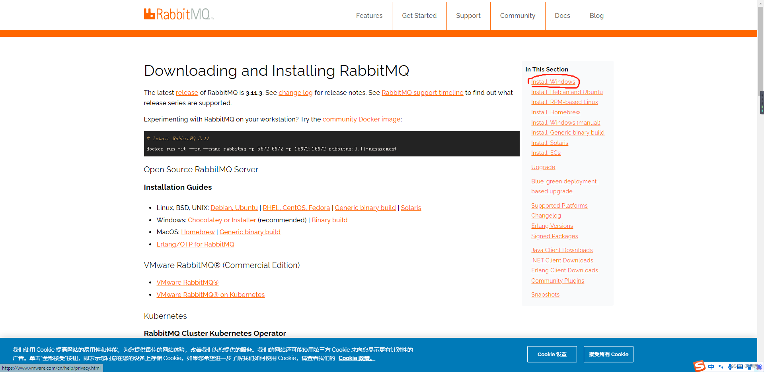Image resolution: width=764 pixels, height=372 pixels.
Task: Open Changelog sidebar link
Action: (546, 216)
